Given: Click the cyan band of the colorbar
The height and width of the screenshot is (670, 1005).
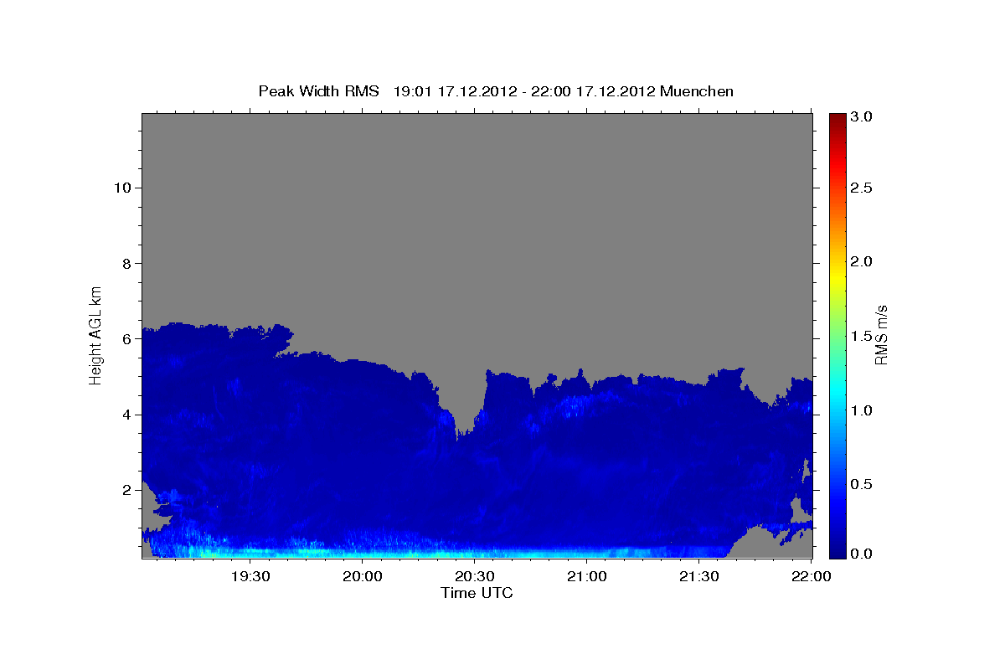Looking at the screenshot, I should click(837, 392).
